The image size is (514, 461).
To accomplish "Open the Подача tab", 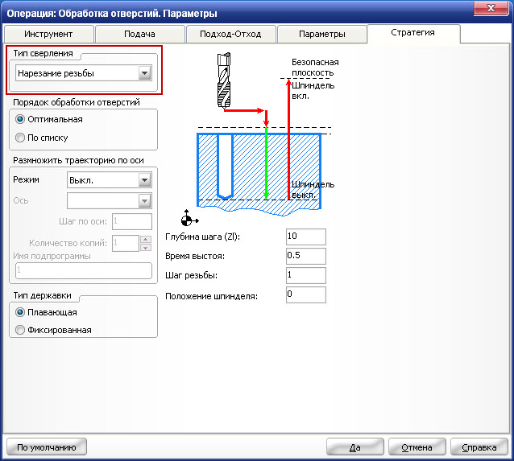I will point(139,34).
